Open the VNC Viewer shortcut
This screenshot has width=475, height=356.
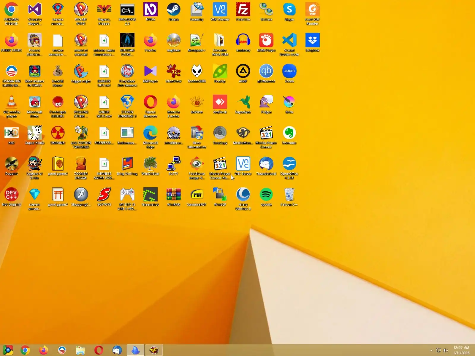coord(220,12)
